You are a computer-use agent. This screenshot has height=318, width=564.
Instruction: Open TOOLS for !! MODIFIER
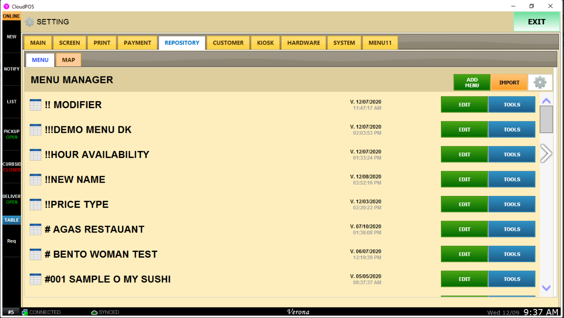click(512, 104)
